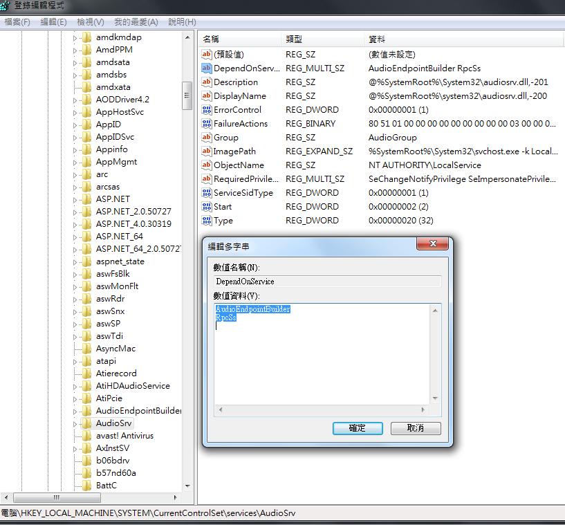Close the 編輯多字串 dialog
This screenshot has width=565, height=525.
pos(432,243)
